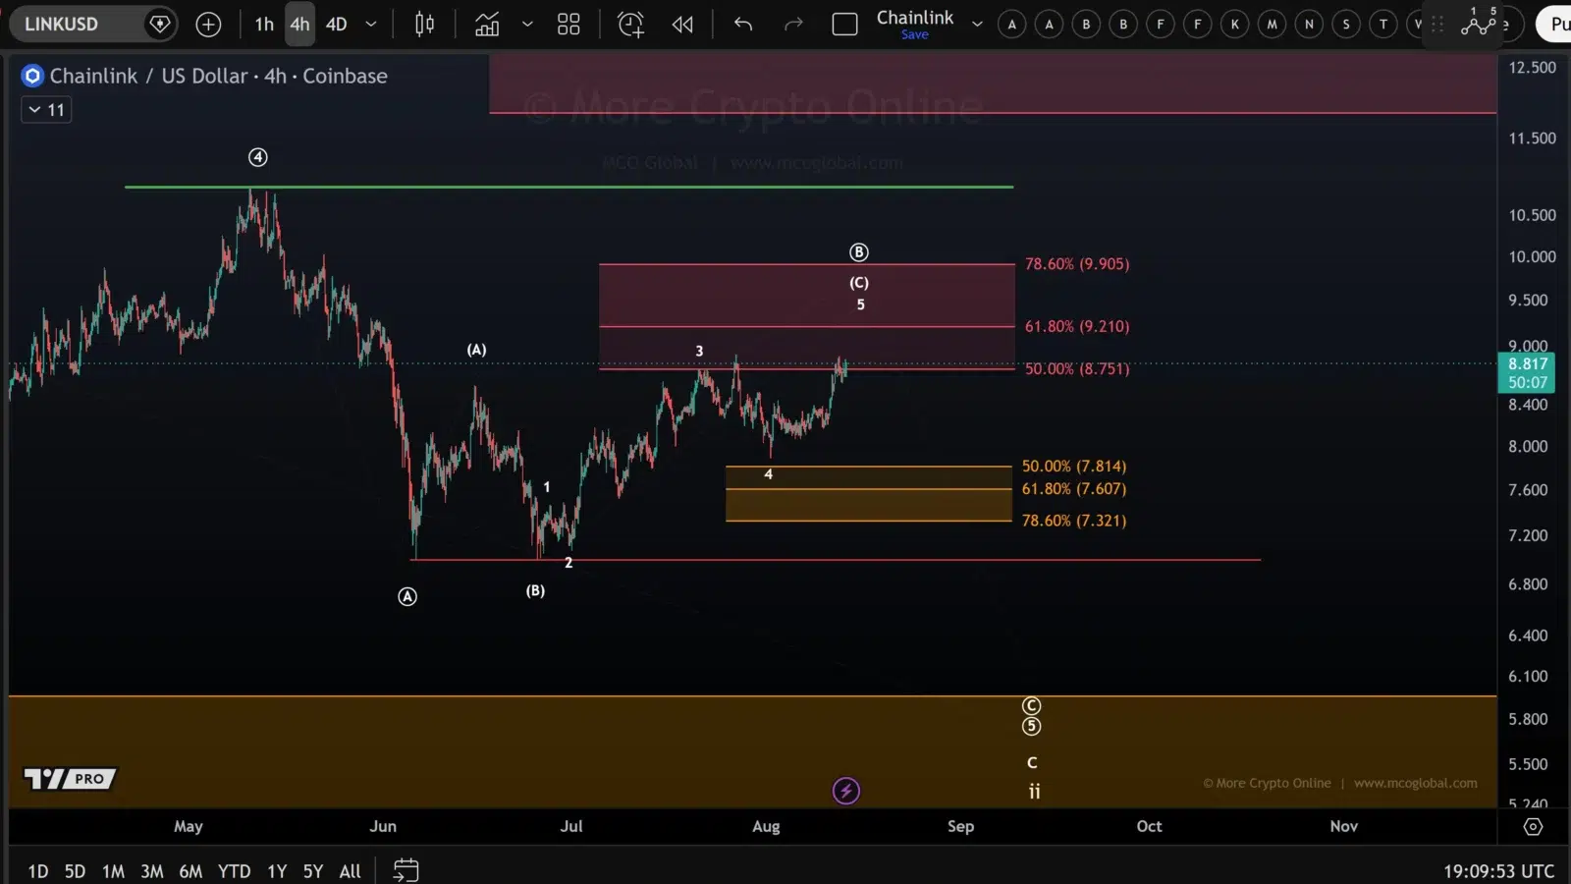Add a symbol with the plus circle icon
The image size is (1571, 884).
[208, 24]
